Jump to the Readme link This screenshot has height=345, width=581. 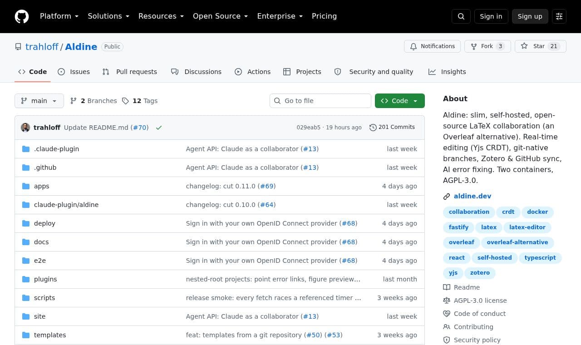467,287
